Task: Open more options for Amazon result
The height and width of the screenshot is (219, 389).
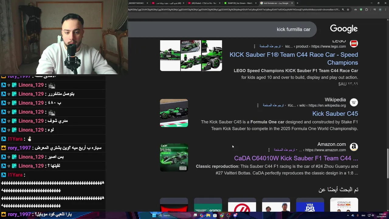Action: [x=269, y=150]
